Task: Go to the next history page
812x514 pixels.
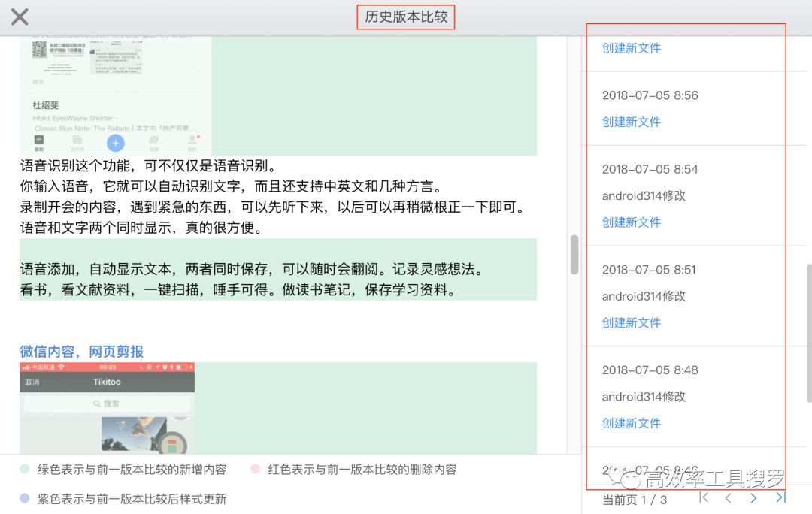Action: 753,498
